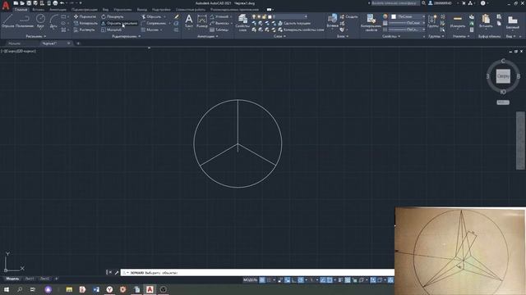Switch to the Главная ribbon tab
The width and height of the screenshot is (526, 295).
click(21, 10)
